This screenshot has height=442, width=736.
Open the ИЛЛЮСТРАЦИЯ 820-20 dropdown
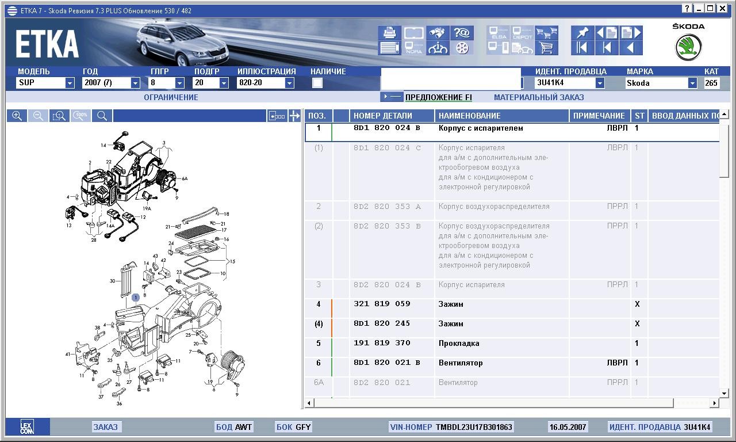pyautogui.click(x=289, y=83)
